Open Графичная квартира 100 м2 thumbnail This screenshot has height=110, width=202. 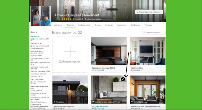coord(109,51)
